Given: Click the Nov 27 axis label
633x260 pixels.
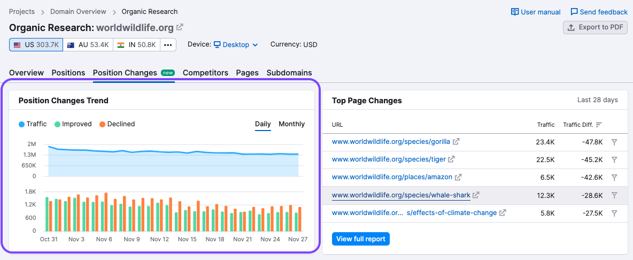Looking at the screenshot, I should coord(298,239).
